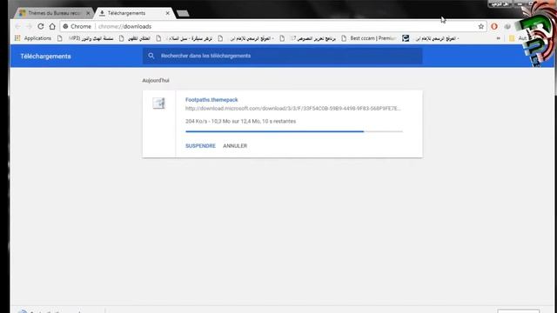Bookmark this page with the star icon
557x313 pixels.
pyautogui.click(x=481, y=26)
